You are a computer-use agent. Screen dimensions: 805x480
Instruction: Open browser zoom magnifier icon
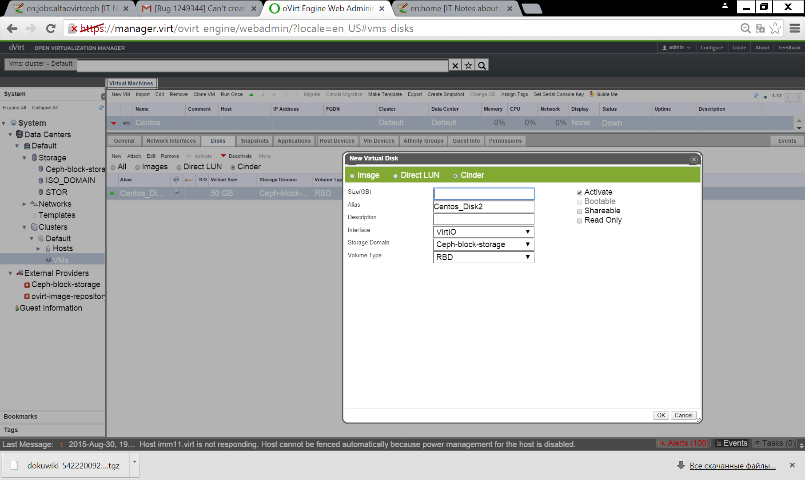click(745, 28)
